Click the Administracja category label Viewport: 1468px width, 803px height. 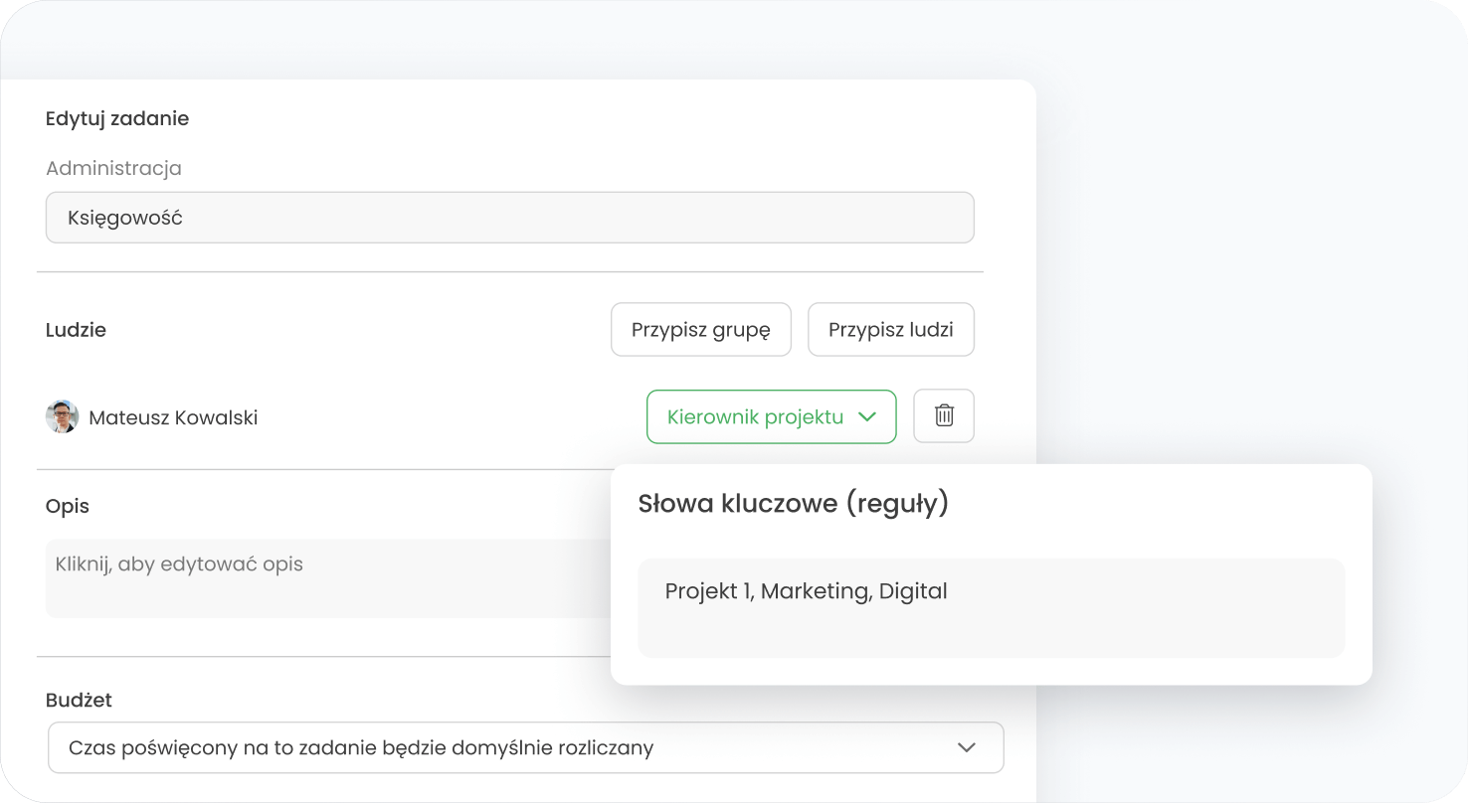tap(113, 168)
